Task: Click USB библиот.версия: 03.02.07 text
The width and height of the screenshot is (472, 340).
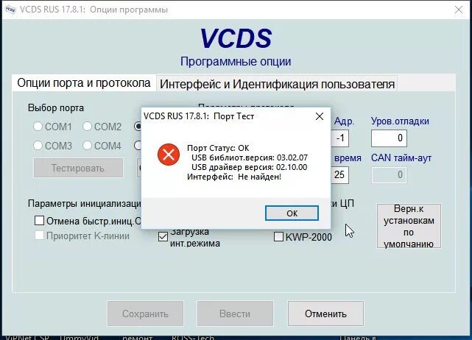Action: pyautogui.click(x=250, y=157)
